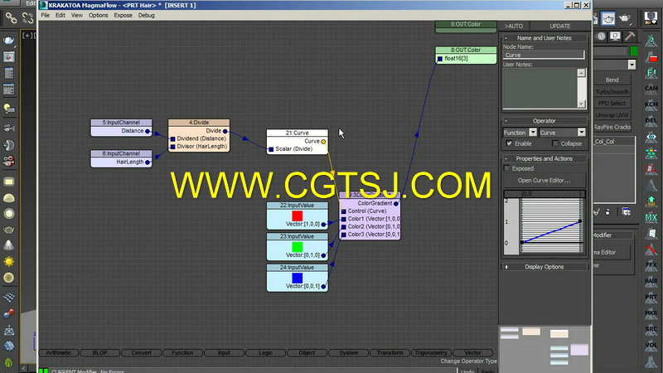The image size is (663, 373).
Task: Click the 8:OUT:Color output node
Action: [466, 55]
